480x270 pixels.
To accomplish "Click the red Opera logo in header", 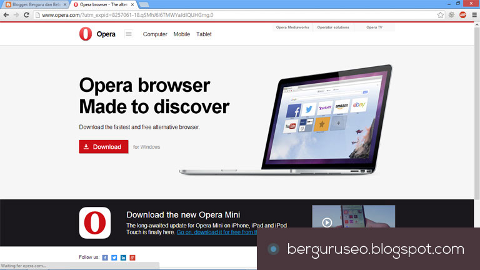I will (x=86, y=34).
